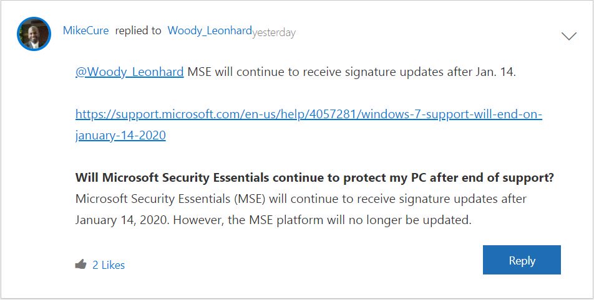594x300 pixels.
Task: Like the post with the thumbs-up icon
Action: point(80,265)
